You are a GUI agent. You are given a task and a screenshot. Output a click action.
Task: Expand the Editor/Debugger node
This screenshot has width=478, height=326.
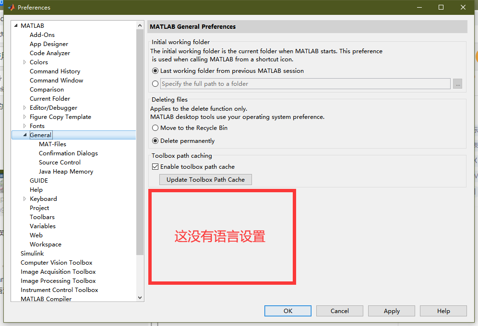[x=24, y=108]
